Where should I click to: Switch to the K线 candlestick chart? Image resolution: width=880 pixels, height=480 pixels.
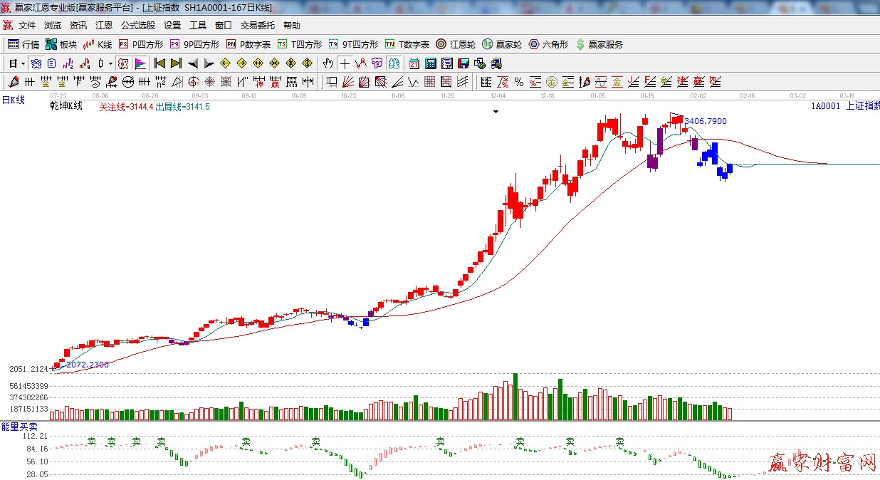[x=98, y=44]
